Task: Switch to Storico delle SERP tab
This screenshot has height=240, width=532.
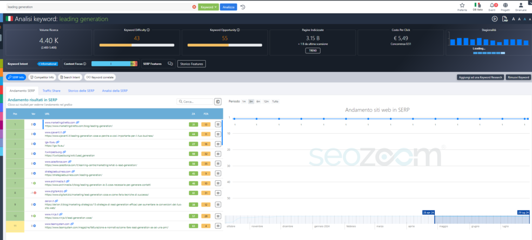Action: (81, 91)
